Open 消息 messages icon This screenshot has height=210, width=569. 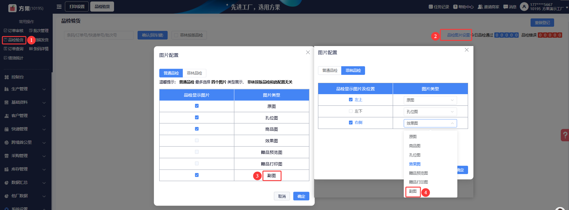pos(506,7)
